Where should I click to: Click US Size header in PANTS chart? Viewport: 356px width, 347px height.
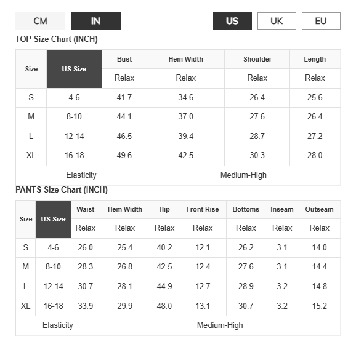point(53,219)
